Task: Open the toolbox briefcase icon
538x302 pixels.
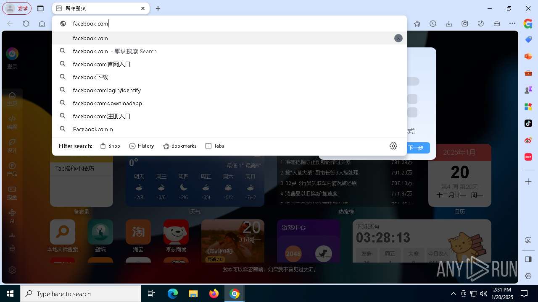Action: [497, 24]
